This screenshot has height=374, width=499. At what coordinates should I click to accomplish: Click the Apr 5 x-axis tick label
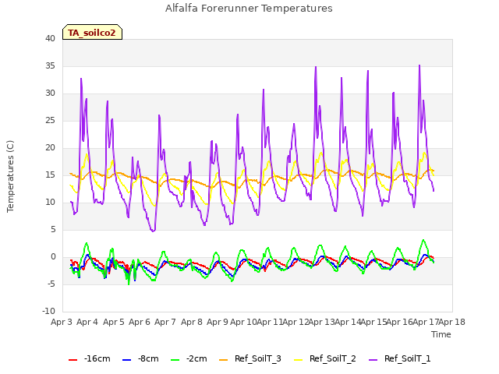(114, 322)
